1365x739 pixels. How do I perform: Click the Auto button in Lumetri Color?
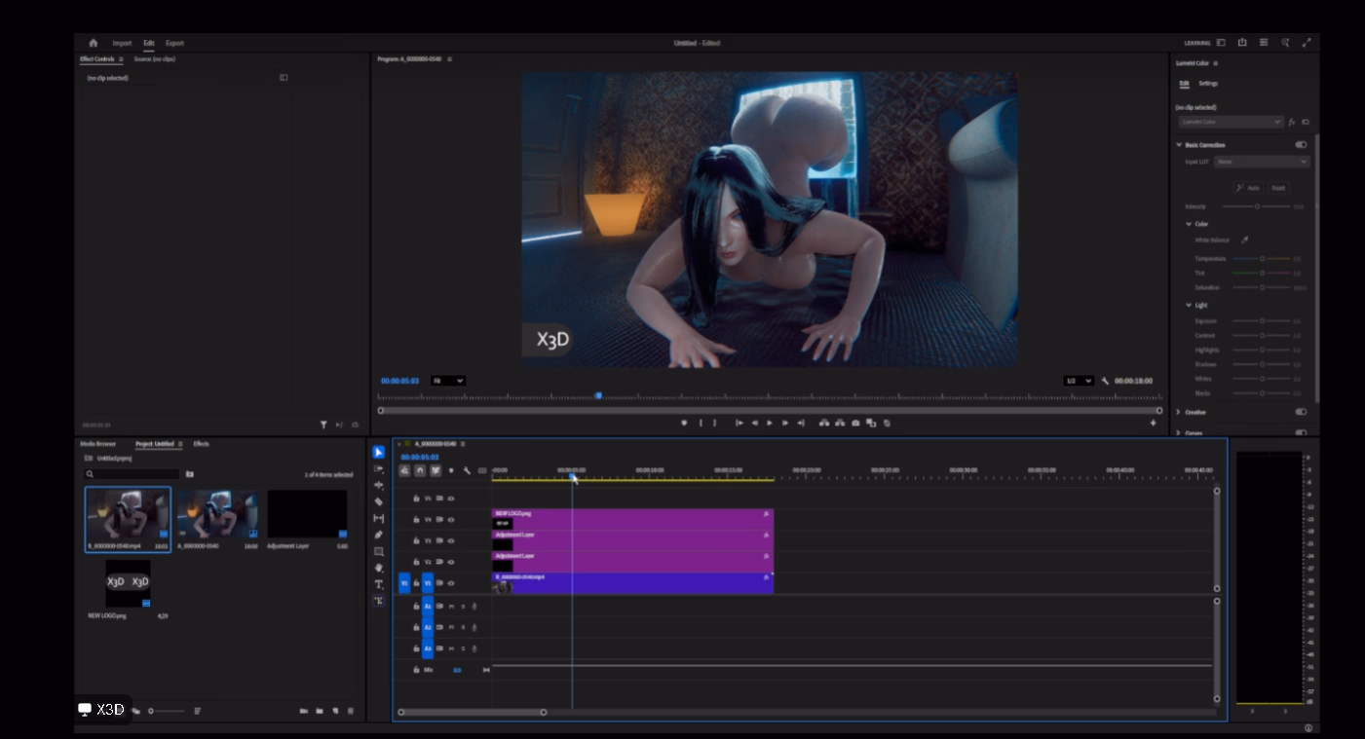(1248, 188)
